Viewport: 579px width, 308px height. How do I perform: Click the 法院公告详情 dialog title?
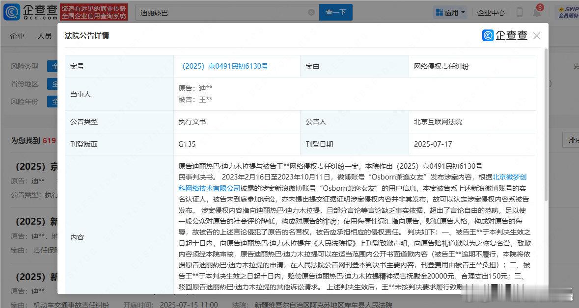point(87,36)
